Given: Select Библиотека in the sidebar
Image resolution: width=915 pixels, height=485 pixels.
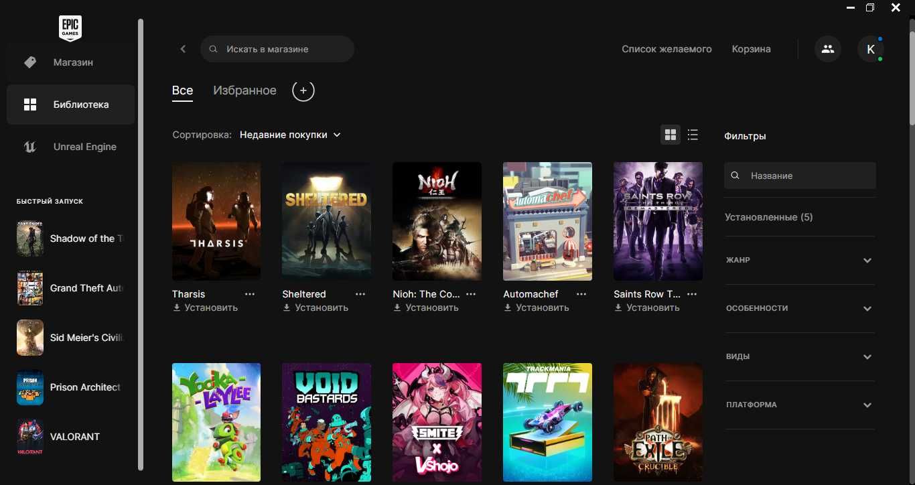Looking at the screenshot, I should 71,105.
